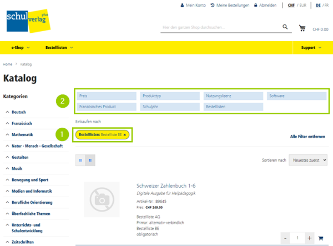
Task: Click the search magnifier icon
Action: coord(285,27)
